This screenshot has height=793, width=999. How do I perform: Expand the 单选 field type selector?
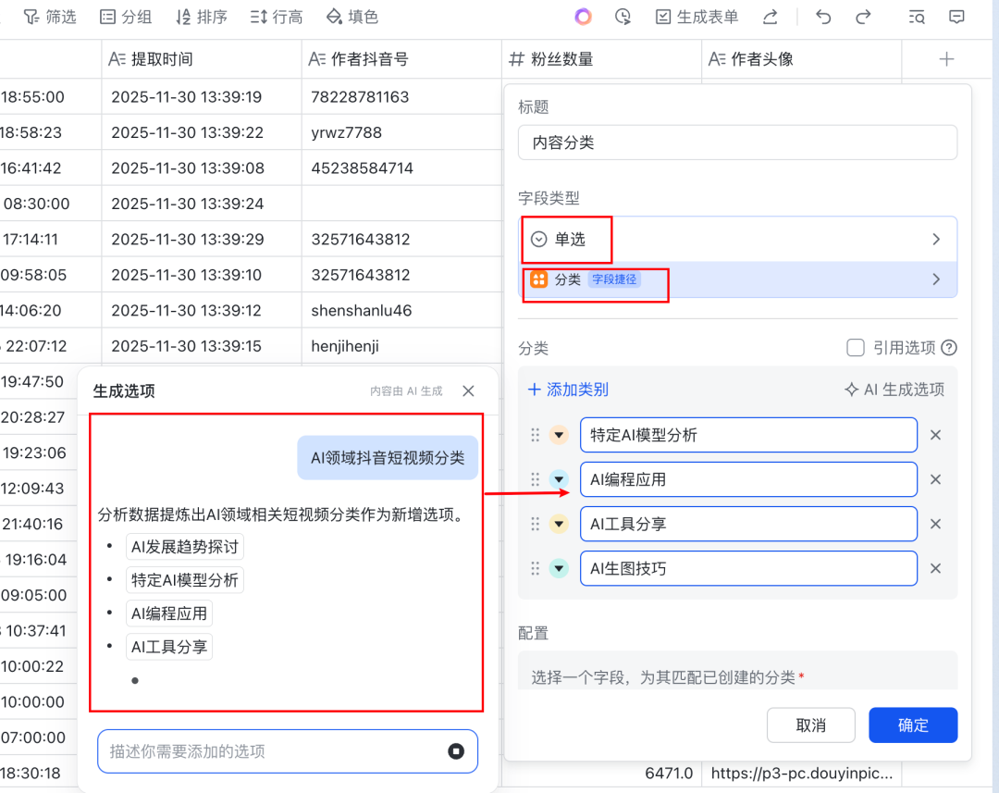point(737,240)
